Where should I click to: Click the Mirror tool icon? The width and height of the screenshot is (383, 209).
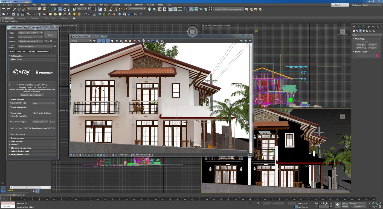tap(150, 9)
